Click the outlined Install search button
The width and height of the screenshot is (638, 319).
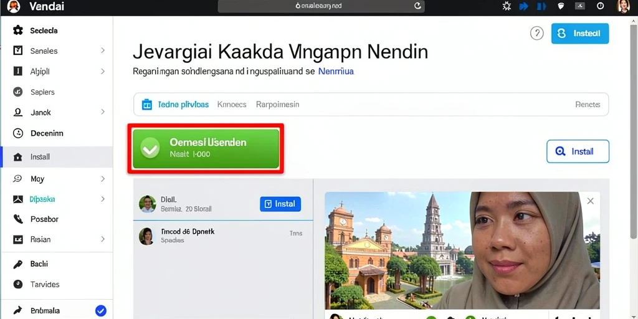point(578,151)
